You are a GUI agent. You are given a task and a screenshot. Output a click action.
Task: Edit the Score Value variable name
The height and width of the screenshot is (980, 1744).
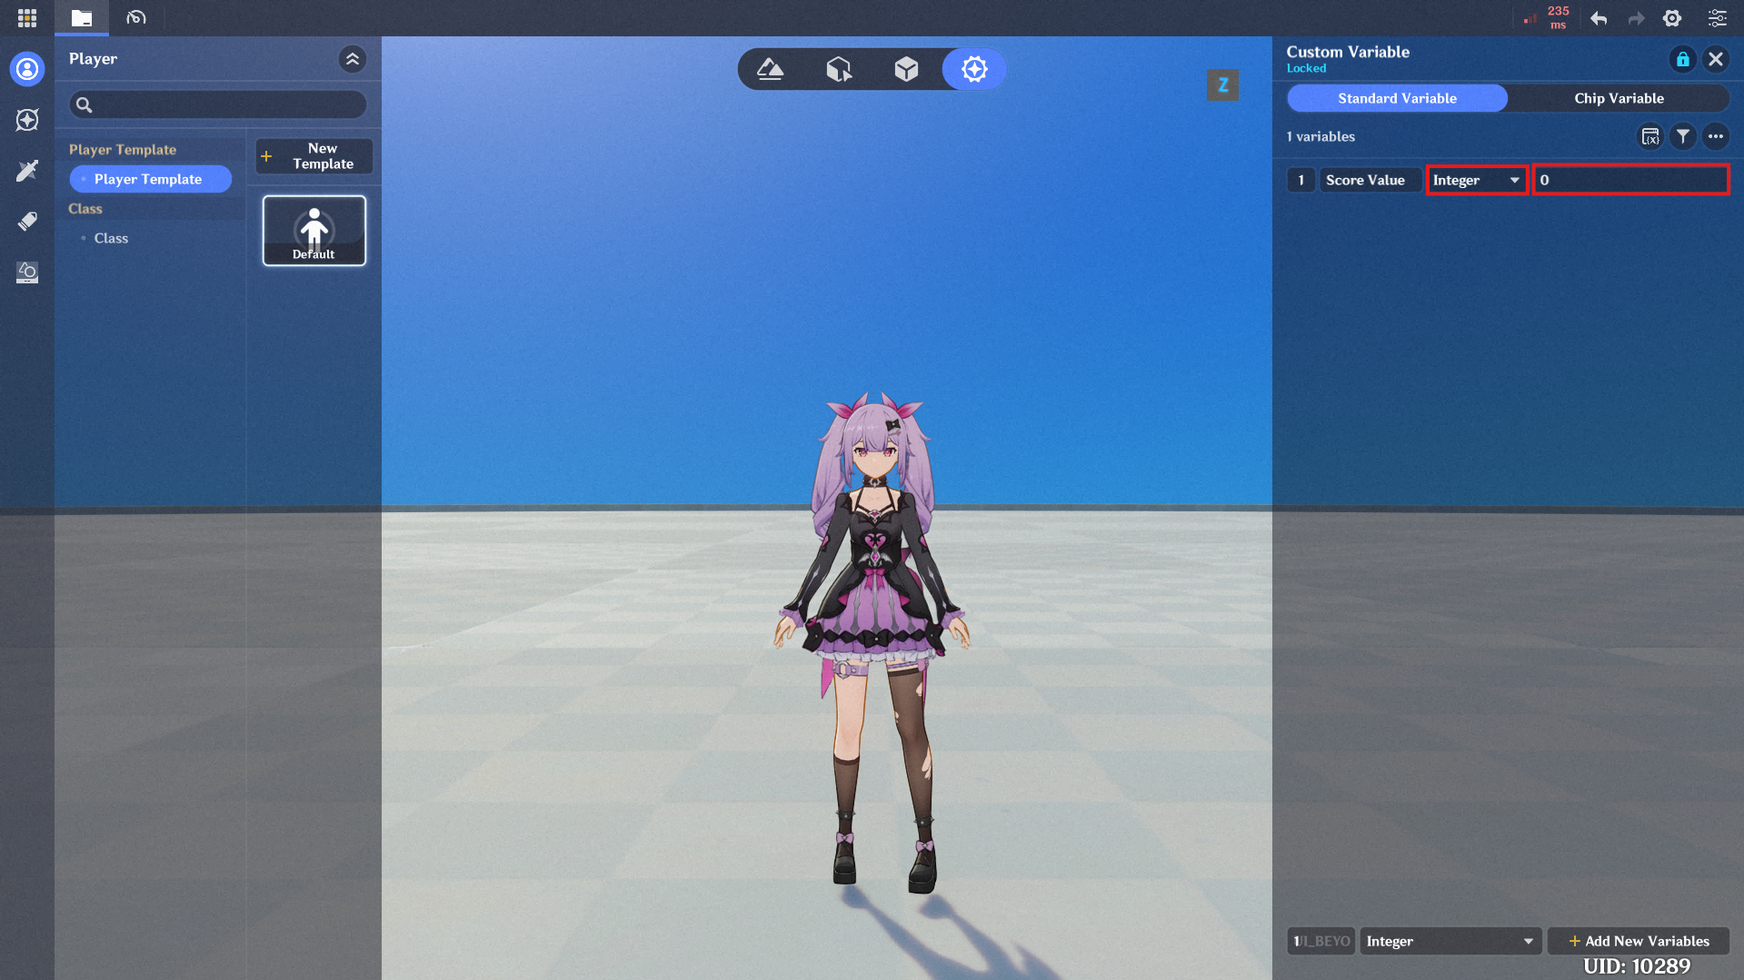[x=1370, y=180]
